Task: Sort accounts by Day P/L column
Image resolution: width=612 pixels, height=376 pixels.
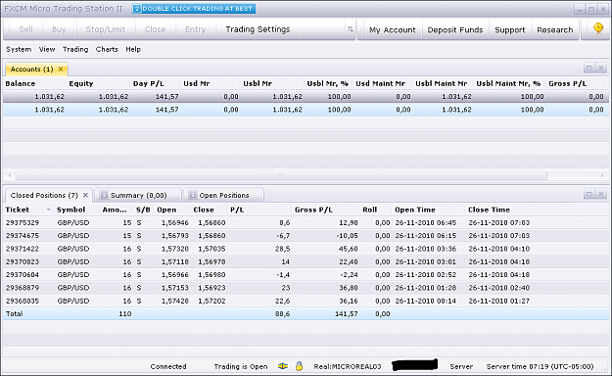Action: pyautogui.click(x=148, y=83)
